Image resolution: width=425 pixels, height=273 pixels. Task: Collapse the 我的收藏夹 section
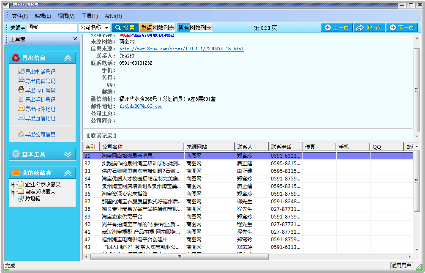[x=68, y=173]
